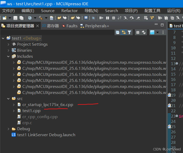Switch to the Peripherals+ tab

pyautogui.click(x=95, y=26)
